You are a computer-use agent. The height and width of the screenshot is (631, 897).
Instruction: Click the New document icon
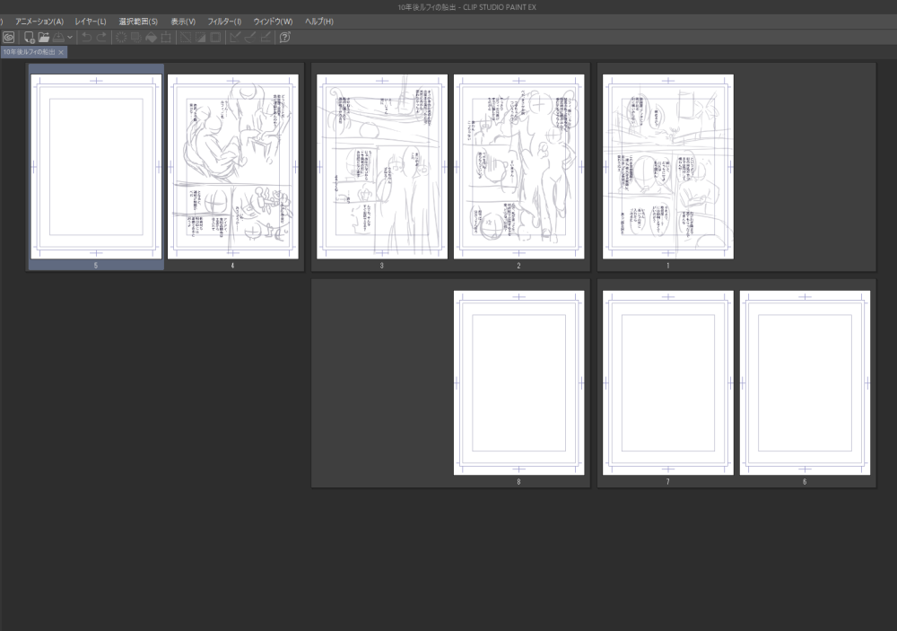point(29,38)
